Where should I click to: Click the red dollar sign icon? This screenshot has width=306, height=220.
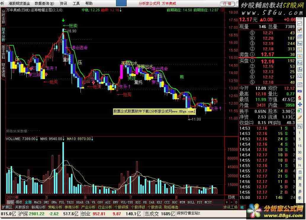(x=299, y=98)
